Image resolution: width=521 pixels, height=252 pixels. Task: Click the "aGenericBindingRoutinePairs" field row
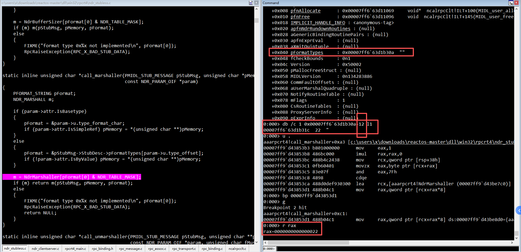[x=330, y=34]
